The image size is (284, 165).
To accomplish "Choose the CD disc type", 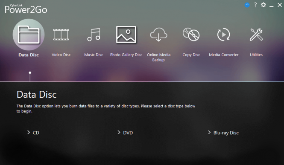I will [33, 133].
